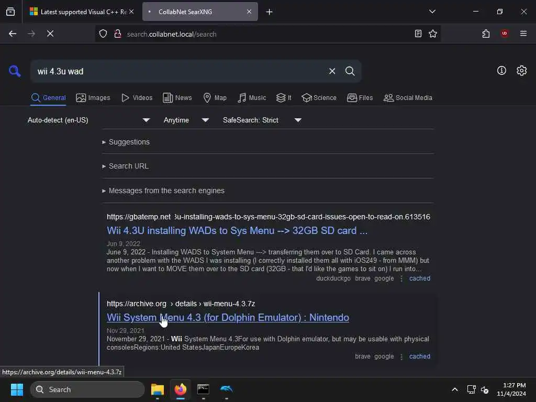Open Firefox tab view sidebar button
The image size is (536, 402).
tap(10, 12)
